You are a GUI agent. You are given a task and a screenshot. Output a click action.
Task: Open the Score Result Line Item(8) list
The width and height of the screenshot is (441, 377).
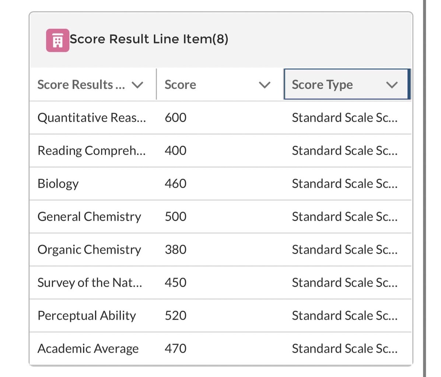(149, 39)
